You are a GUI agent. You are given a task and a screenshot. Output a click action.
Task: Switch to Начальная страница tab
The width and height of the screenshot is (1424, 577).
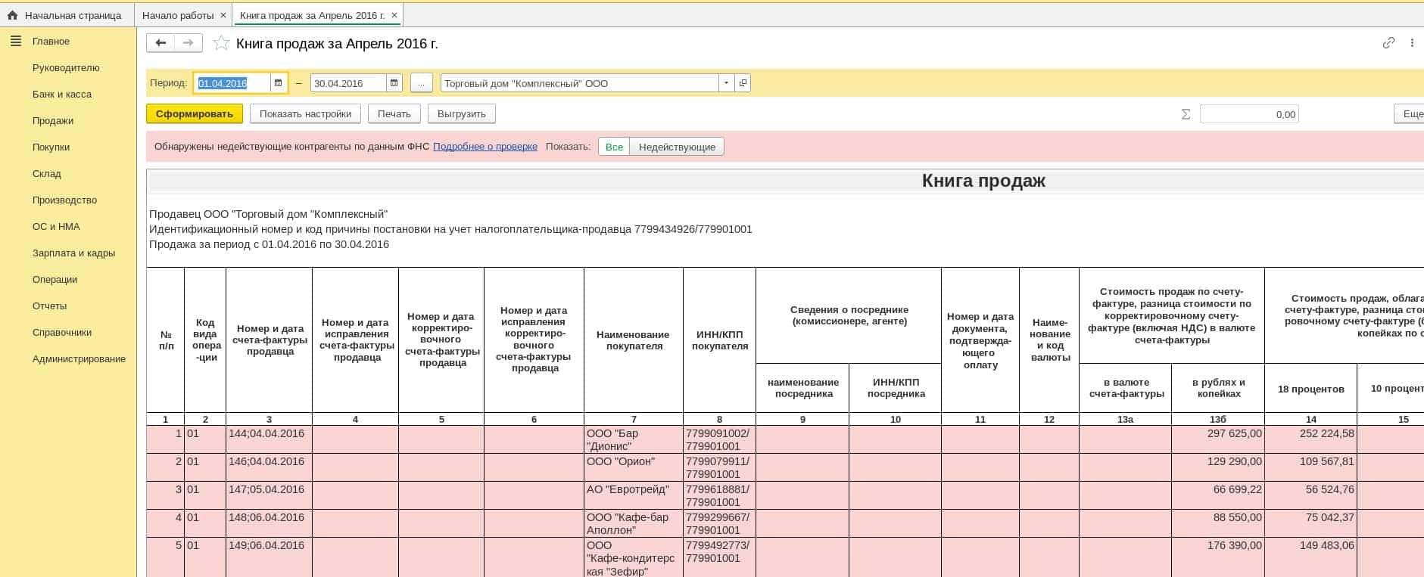point(67,15)
